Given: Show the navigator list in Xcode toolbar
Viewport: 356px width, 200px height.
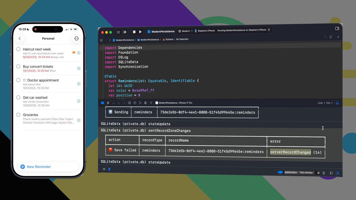Looking at the screenshot, I should click(x=118, y=32).
